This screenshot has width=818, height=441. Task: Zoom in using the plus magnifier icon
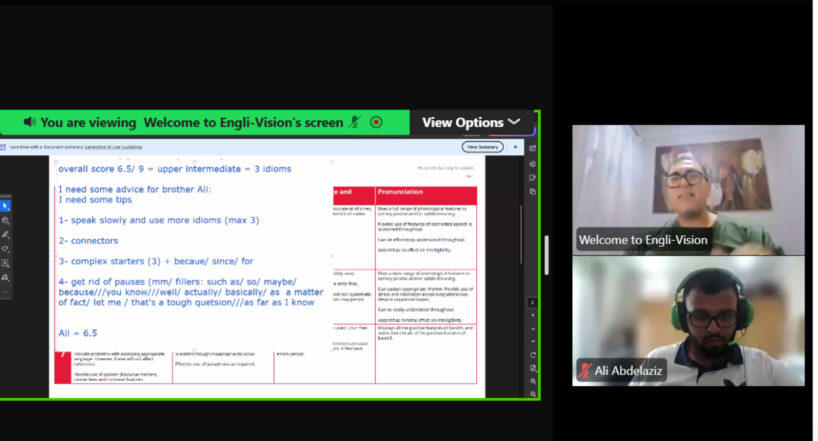coord(533,381)
